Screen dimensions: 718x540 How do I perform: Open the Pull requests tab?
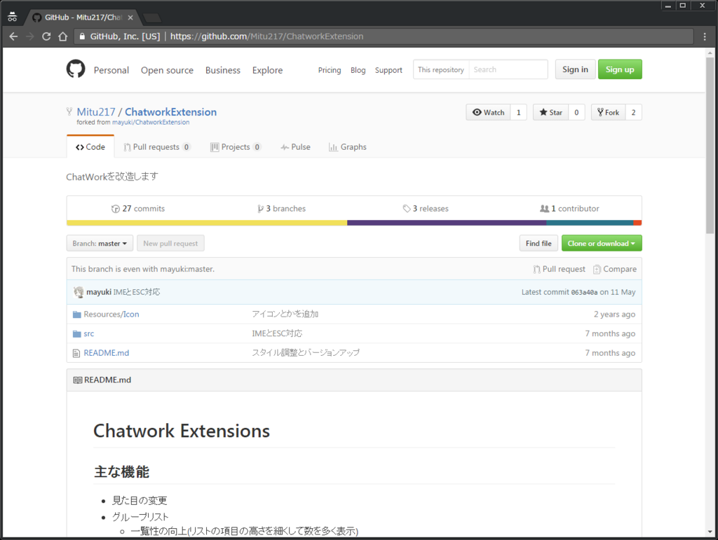pos(157,147)
